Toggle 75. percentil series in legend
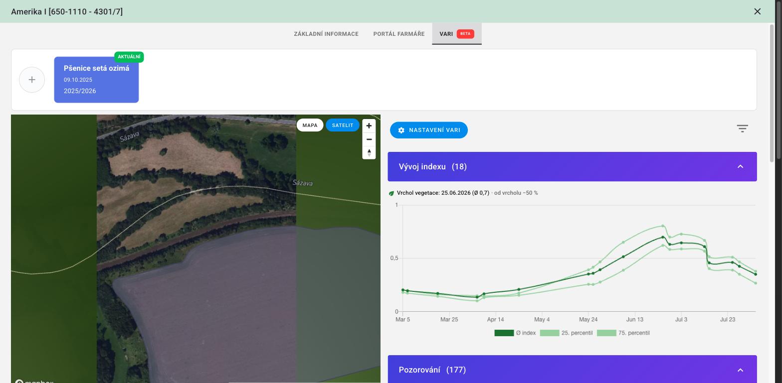The width and height of the screenshot is (782, 383). point(623,333)
